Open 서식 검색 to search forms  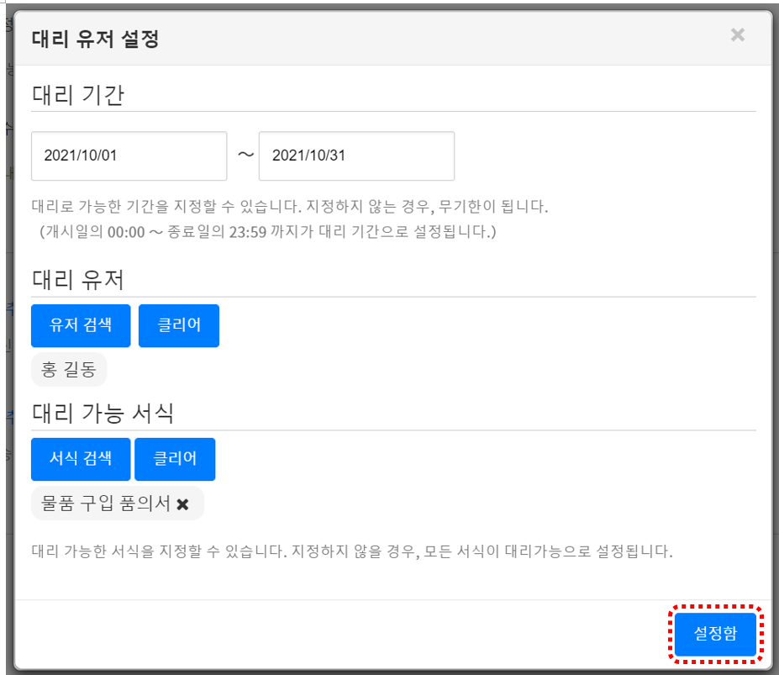pos(81,459)
